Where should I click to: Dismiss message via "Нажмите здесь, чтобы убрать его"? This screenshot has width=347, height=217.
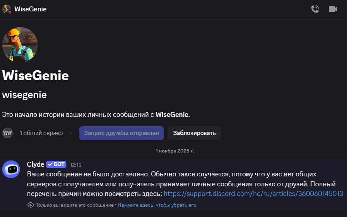point(157,205)
